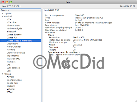
Task: Click the Contenu column header
Action: click(x=21, y=10)
